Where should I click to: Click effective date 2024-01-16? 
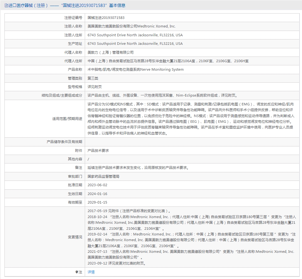coord(97,194)
